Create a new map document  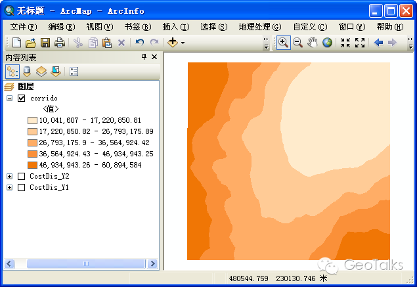pos(17,43)
